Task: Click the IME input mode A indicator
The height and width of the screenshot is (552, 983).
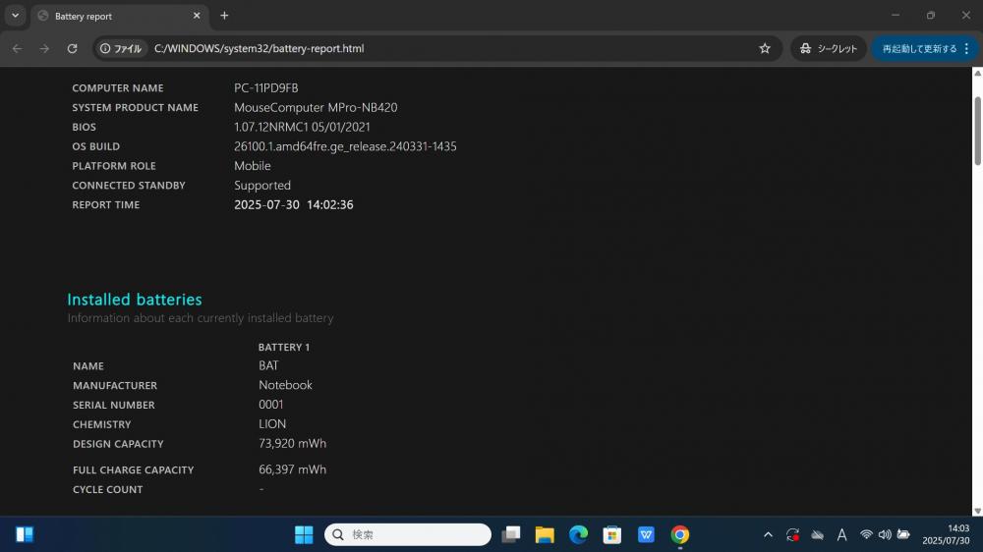Action: (x=842, y=534)
